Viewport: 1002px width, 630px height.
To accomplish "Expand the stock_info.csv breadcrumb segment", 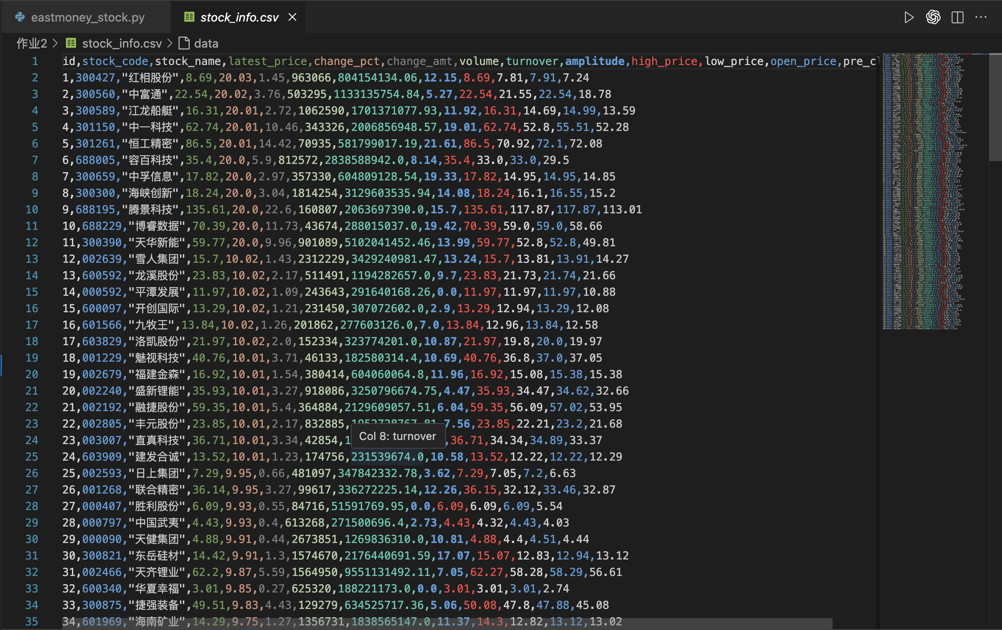I will (x=122, y=43).
